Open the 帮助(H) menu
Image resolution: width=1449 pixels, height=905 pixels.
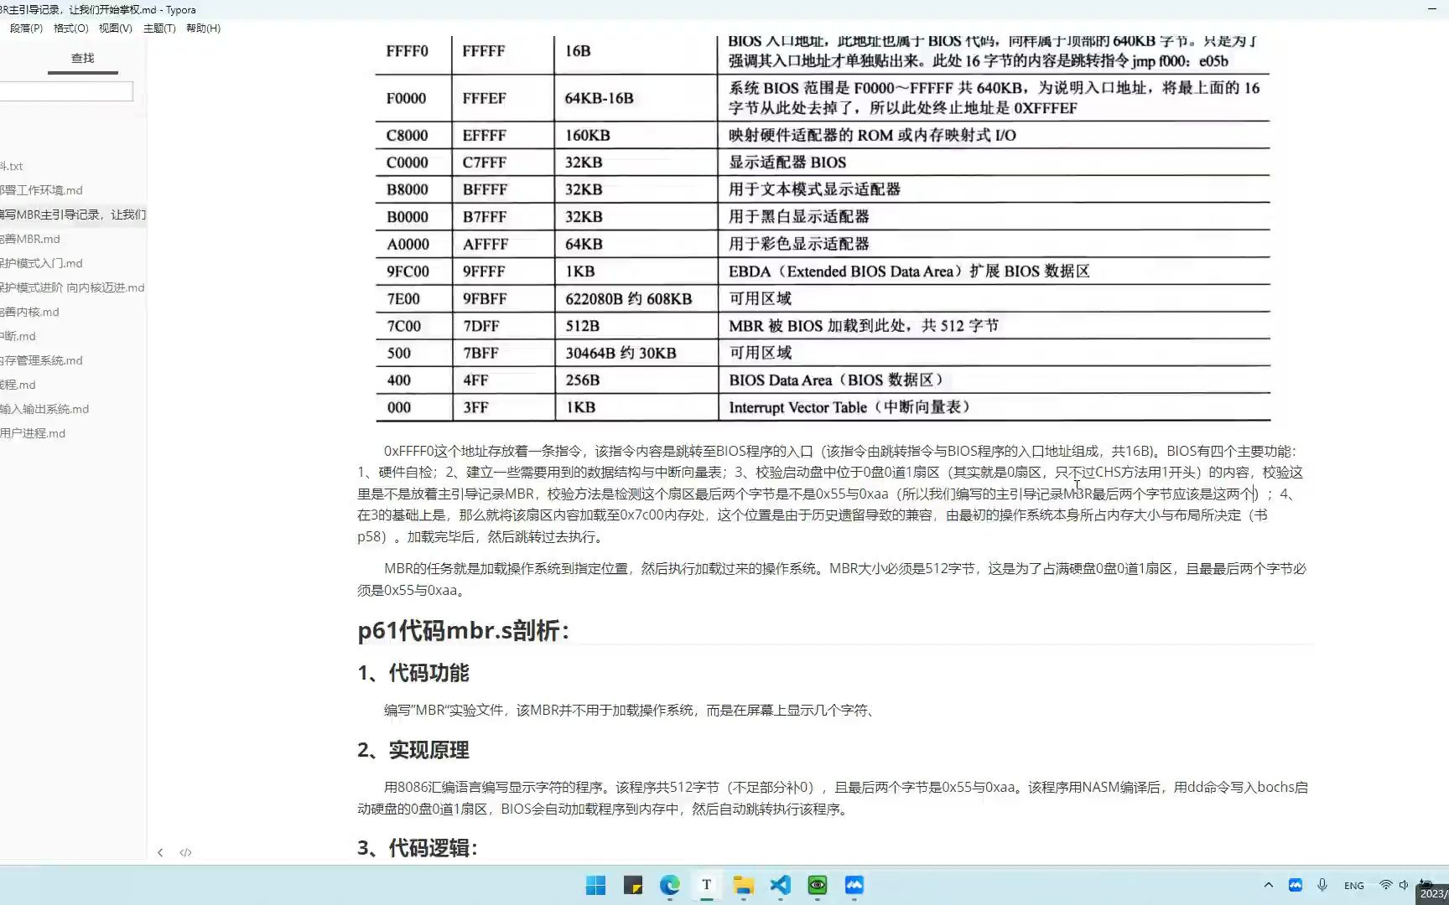click(203, 28)
